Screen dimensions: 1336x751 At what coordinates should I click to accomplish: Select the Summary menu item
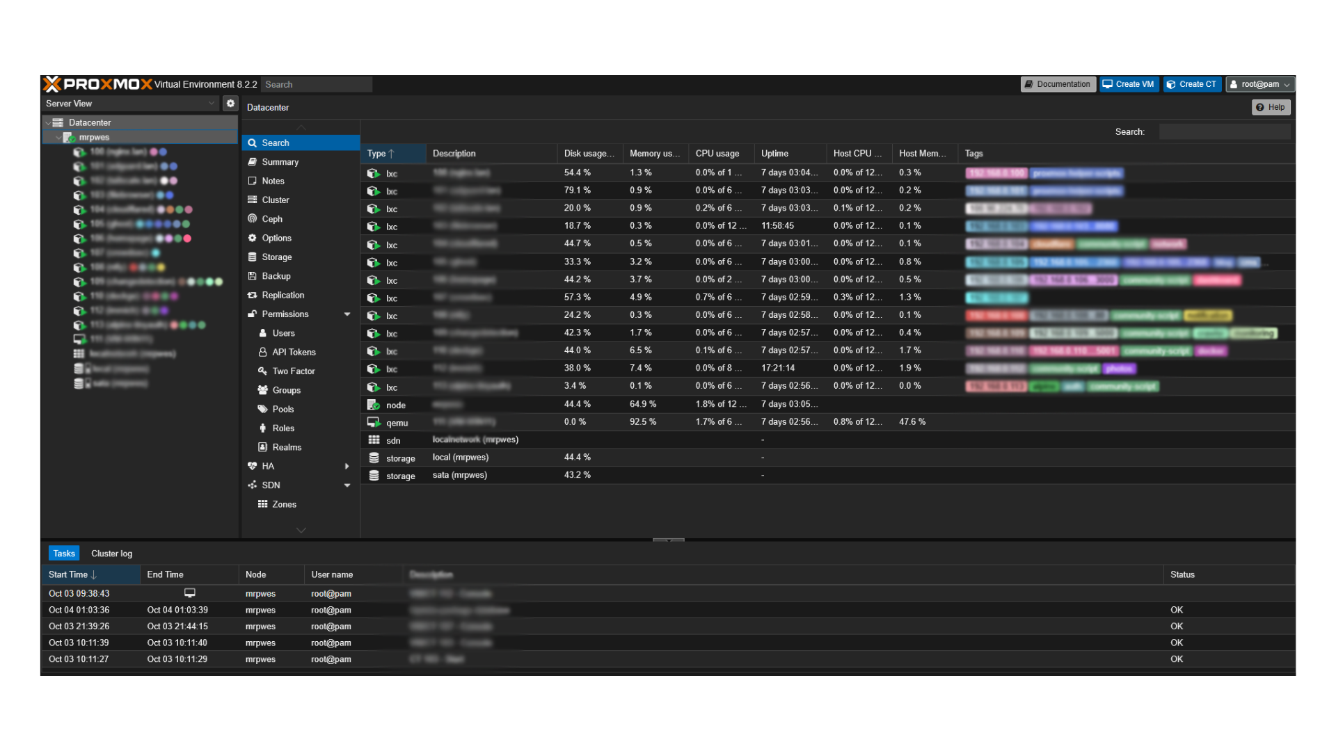[x=280, y=162]
